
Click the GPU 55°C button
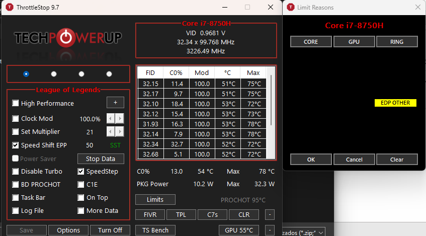(x=239, y=230)
